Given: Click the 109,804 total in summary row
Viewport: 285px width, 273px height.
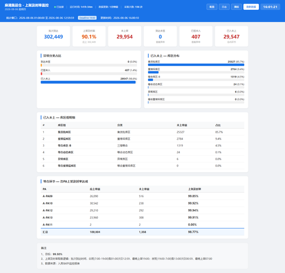Looking at the screenshot, I should coord(95,232).
